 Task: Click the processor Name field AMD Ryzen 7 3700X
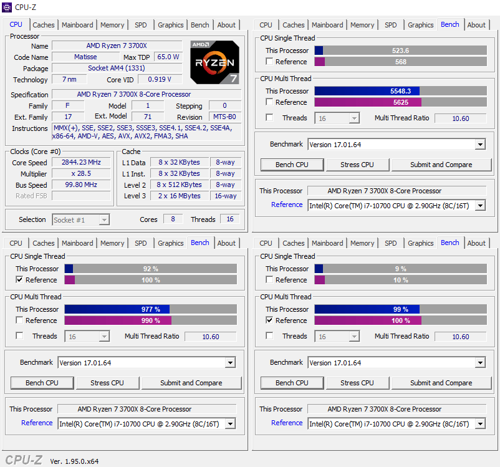click(117, 46)
